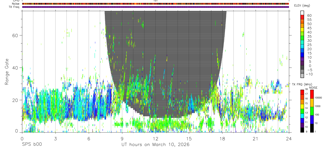Select cyan 12 MHz segment of TX FRQ bar
Screen dimensions: 325x150
click(302, 116)
